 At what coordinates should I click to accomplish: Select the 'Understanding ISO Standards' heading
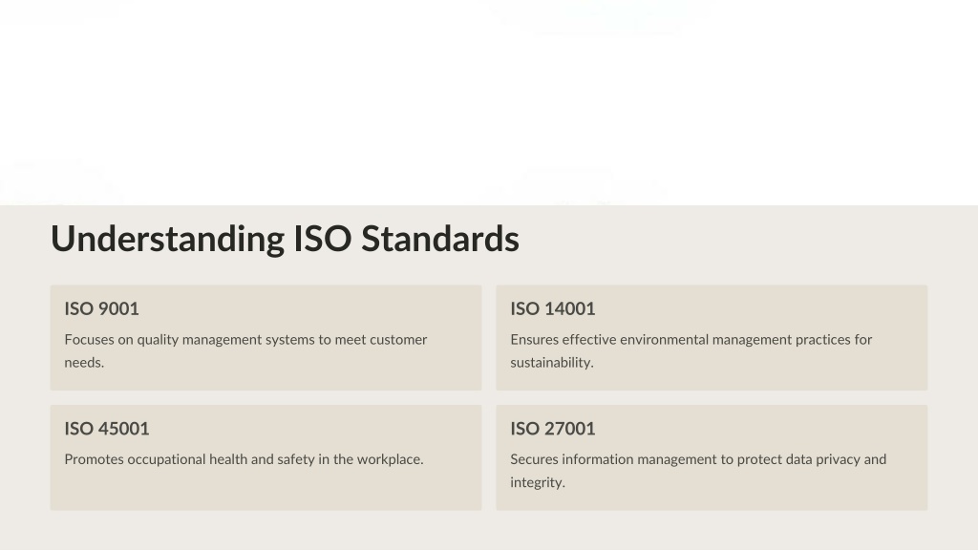(285, 240)
